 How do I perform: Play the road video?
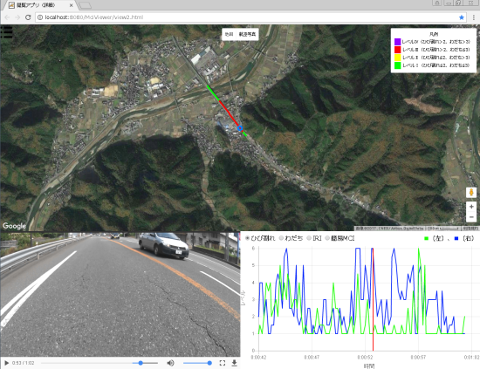(x=6, y=363)
